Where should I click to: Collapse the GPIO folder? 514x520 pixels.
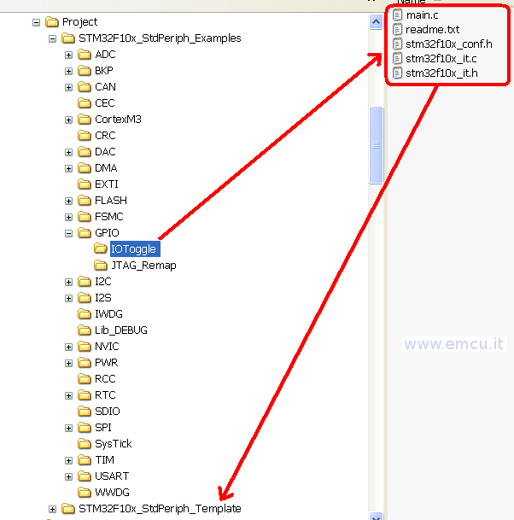(x=68, y=233)
